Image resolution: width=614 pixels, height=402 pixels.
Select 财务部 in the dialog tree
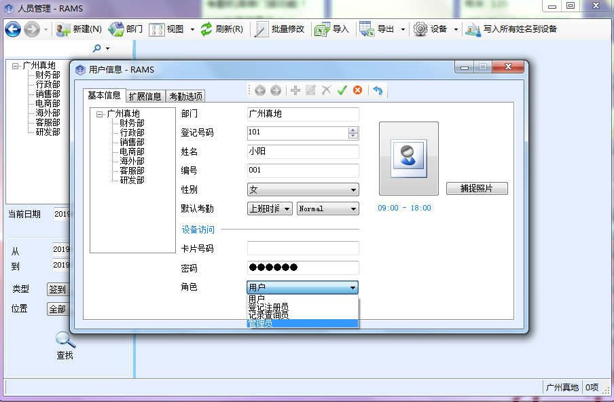tap(132, 123)
